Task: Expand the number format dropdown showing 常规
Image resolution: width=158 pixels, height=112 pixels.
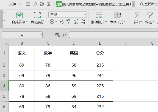Action: tap(85, 15)
